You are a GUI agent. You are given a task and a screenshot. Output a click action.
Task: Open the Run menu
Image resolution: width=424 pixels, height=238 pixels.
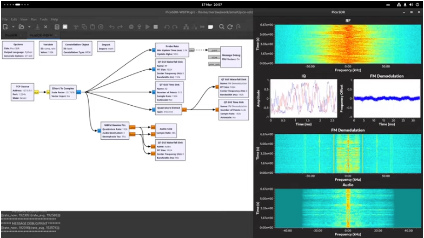click(x=34, y=19)
